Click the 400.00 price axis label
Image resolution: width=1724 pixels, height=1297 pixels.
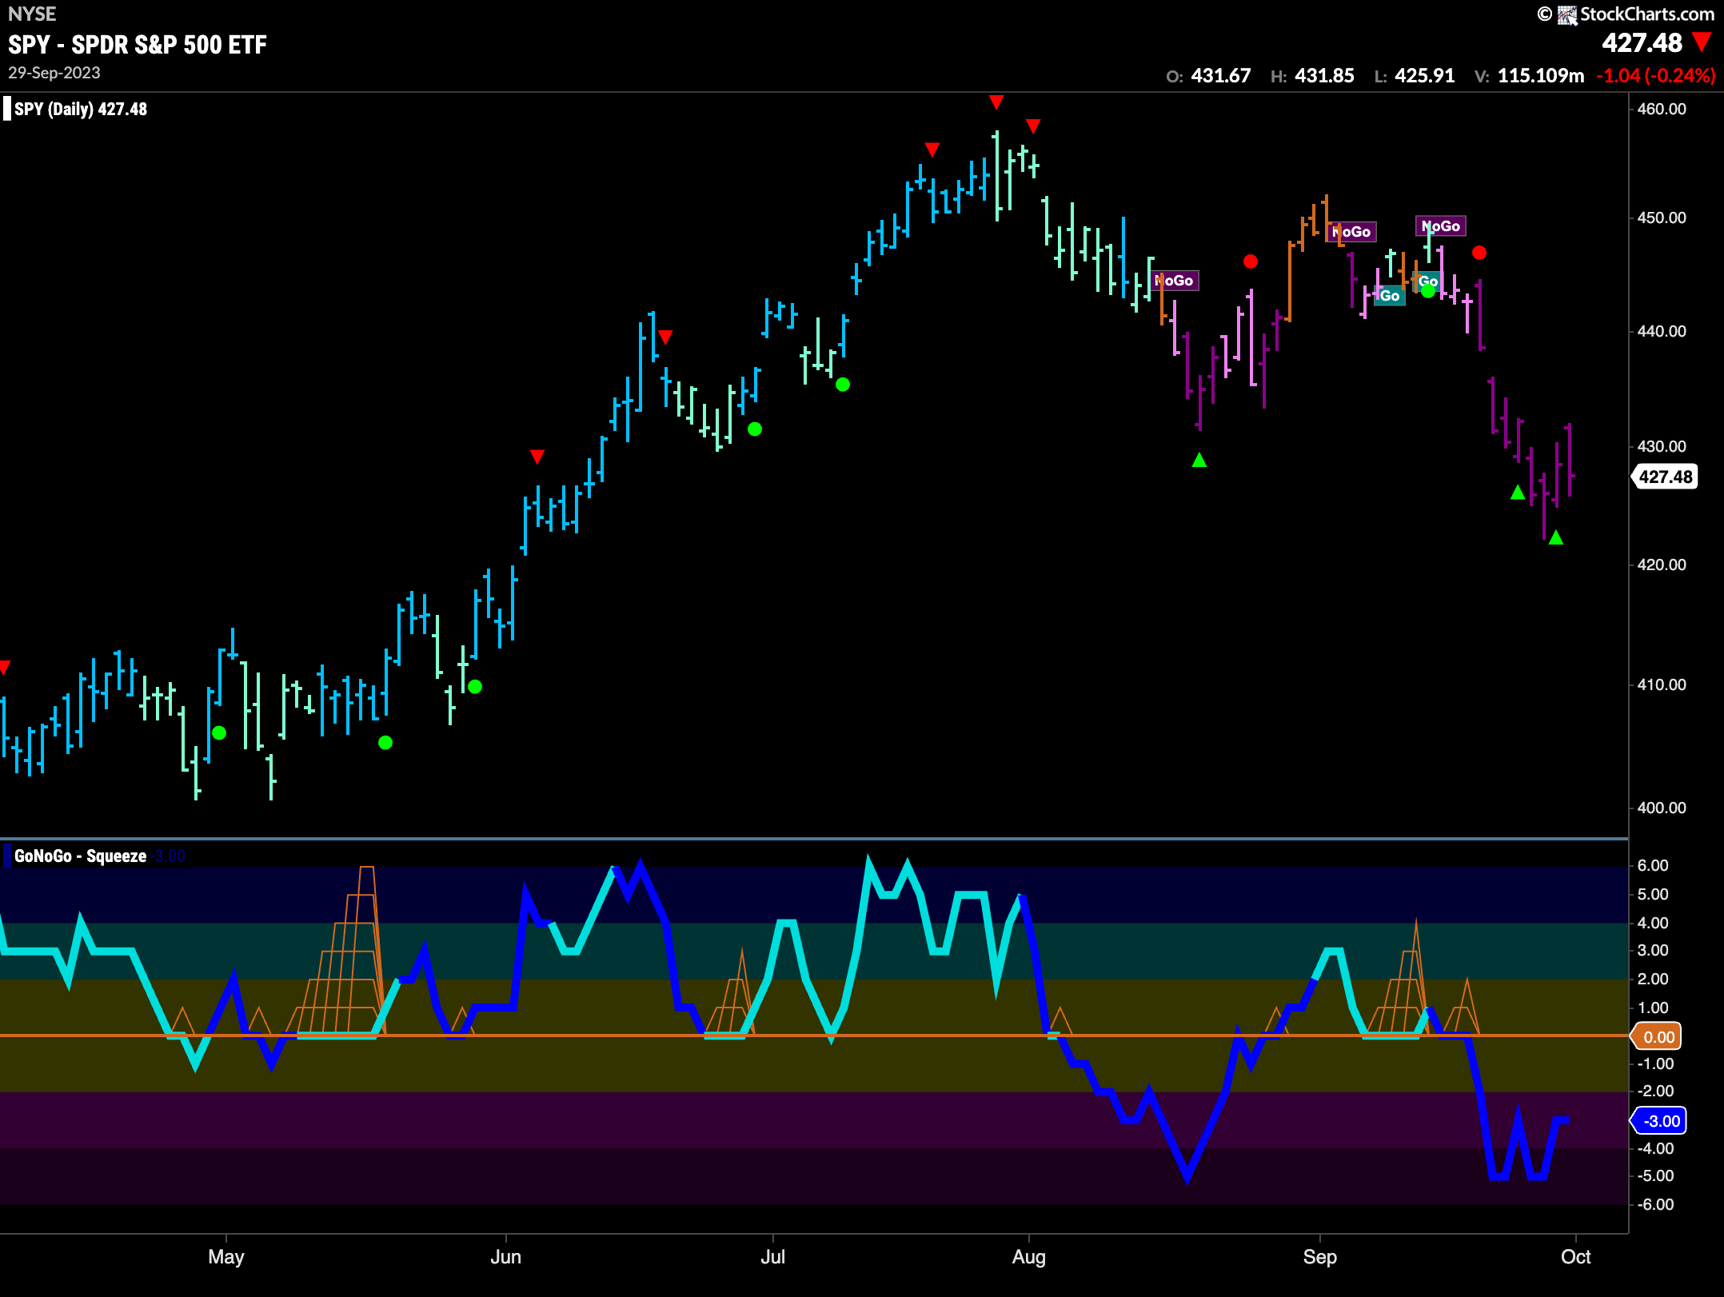[1662, 808]
